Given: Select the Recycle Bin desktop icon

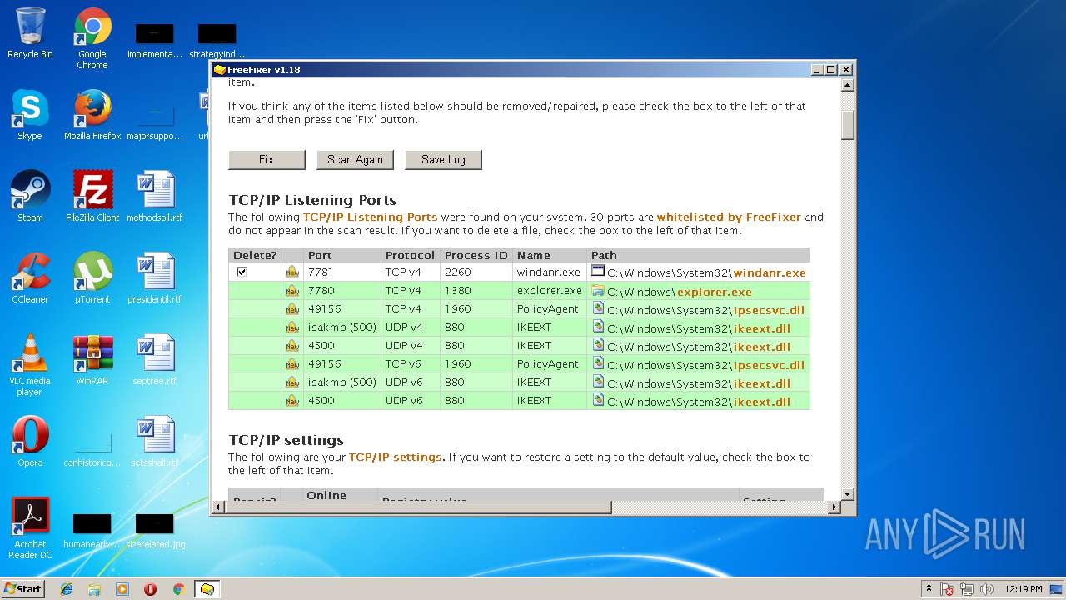Looking at the screenshot, I should pyautogui.click(x=30, y=33).
